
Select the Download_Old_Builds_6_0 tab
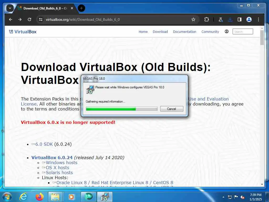pyautogui.click(x=45, y=8)
